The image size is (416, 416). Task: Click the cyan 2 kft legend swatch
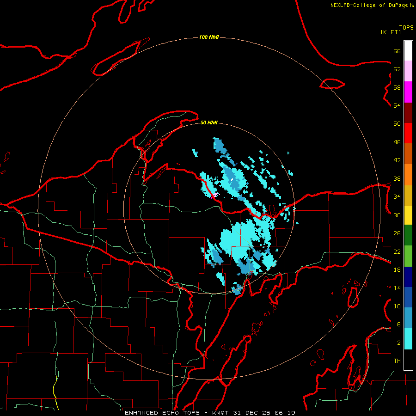click(x=408, y=339)
